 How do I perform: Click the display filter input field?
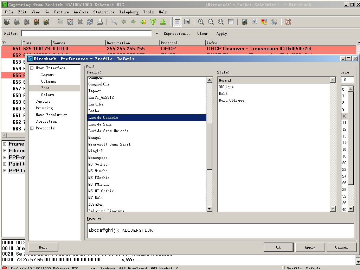[x=86, y=33]
